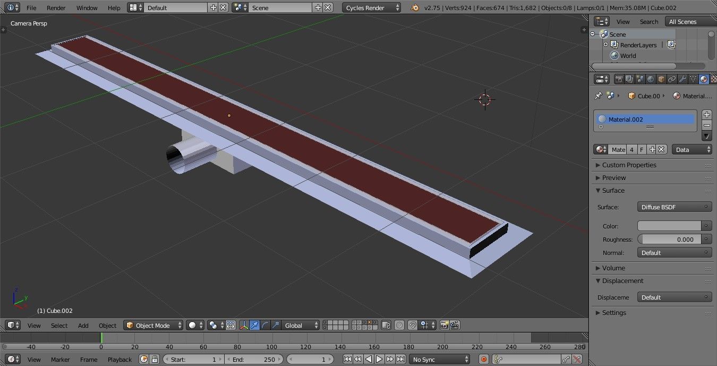Open the Scene properties tab

pos(640,79)
